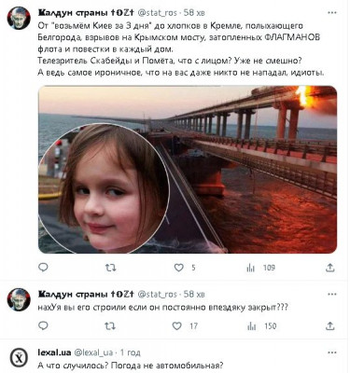
Task: Open @stat_ros handle on first tweet
Action: 158,13
